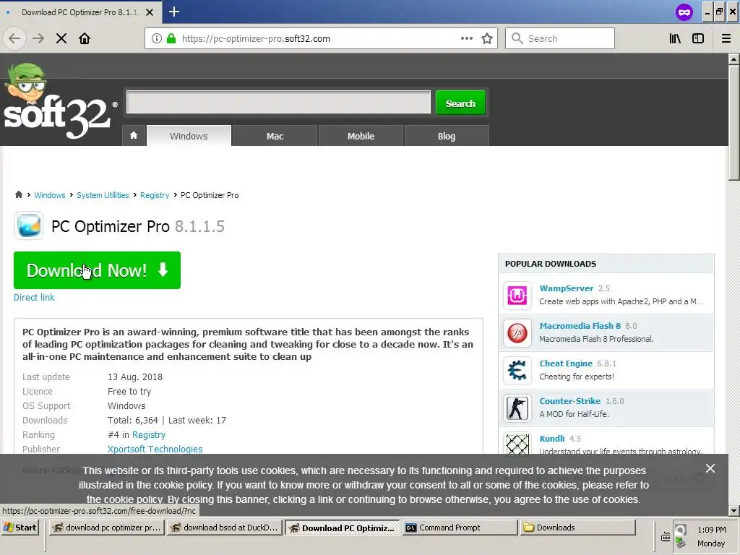Open the Counter-Strike link
The width and height of the screenshot is (740, 555).
click(569, 400)
